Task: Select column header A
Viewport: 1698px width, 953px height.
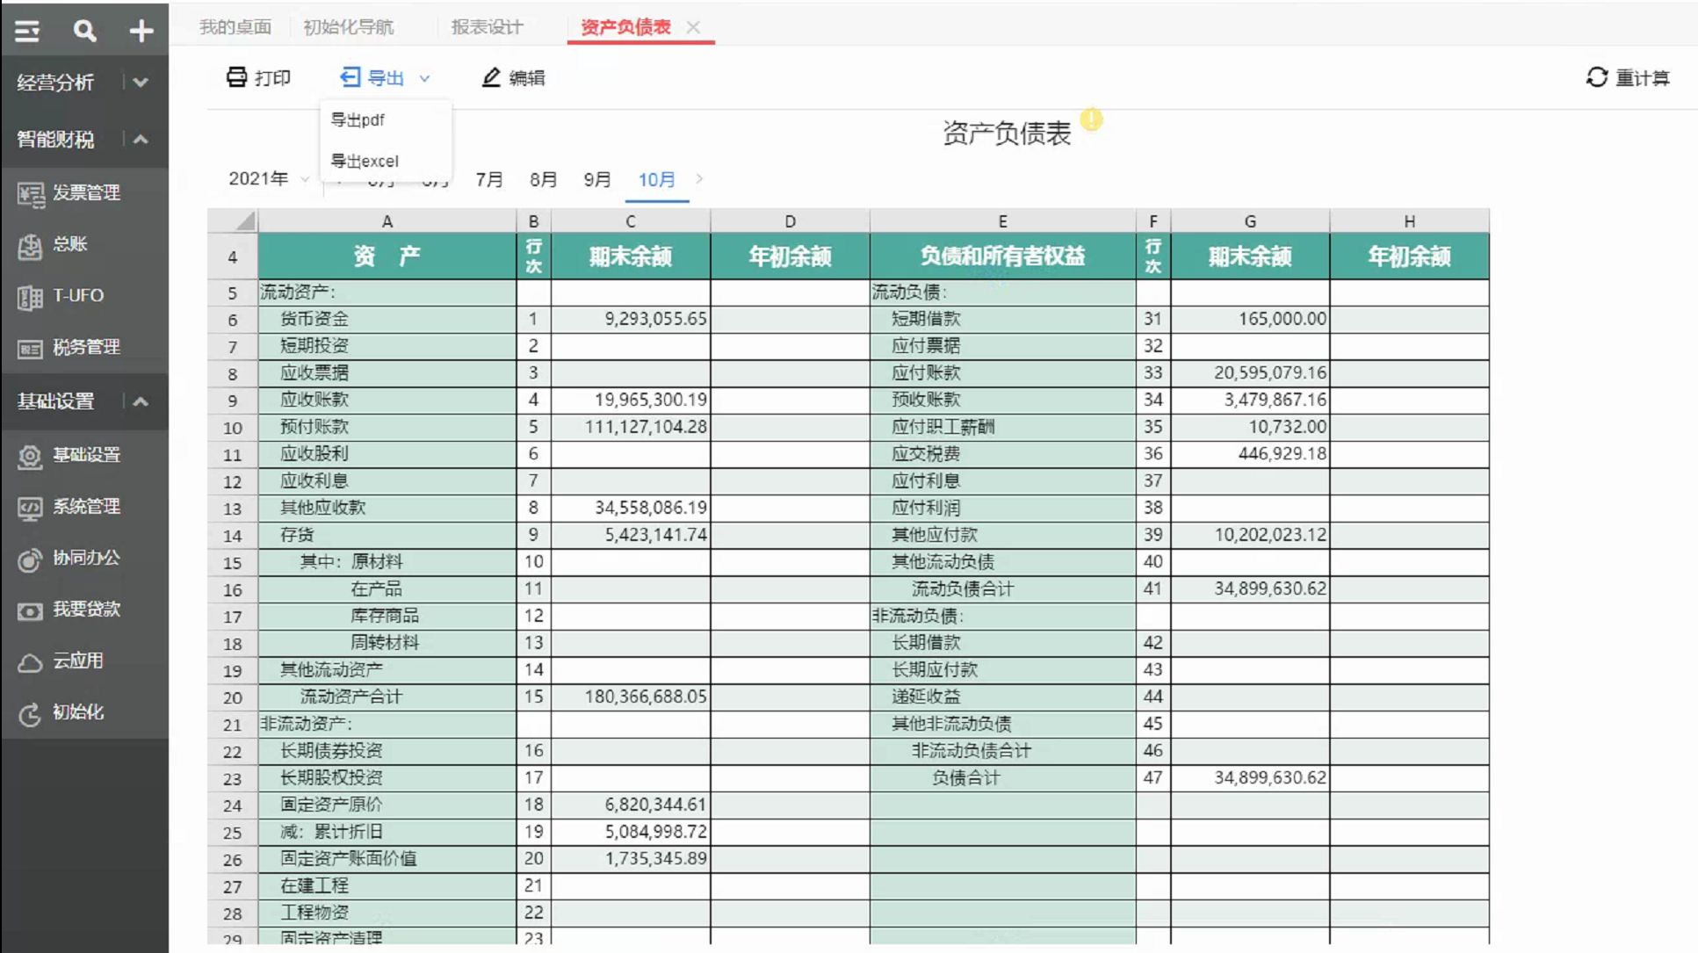Action: (387, 221)
